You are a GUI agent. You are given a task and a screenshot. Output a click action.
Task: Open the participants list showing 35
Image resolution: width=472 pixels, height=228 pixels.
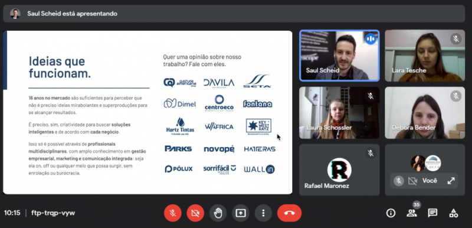(x=412, y=213)
